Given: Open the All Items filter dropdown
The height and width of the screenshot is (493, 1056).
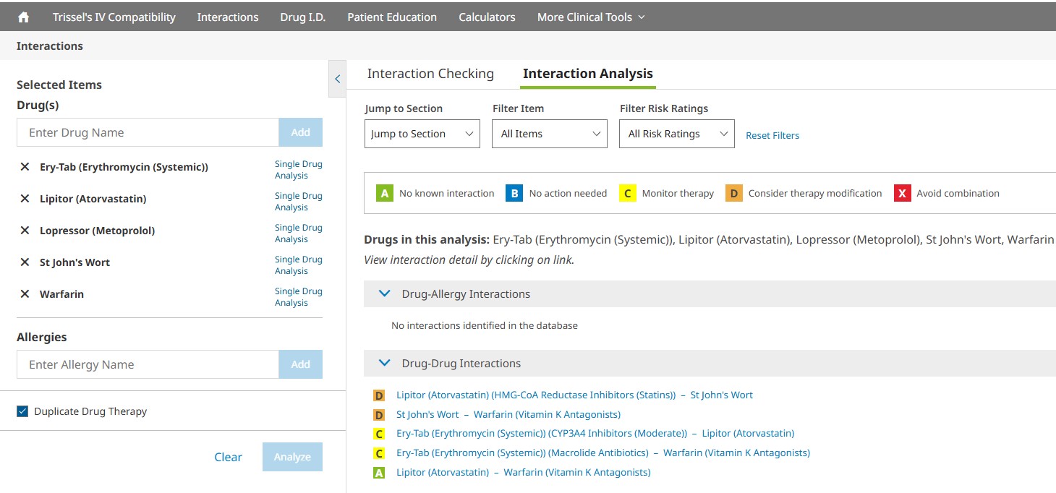Looking at the screenshot, I should click(550, 134).
